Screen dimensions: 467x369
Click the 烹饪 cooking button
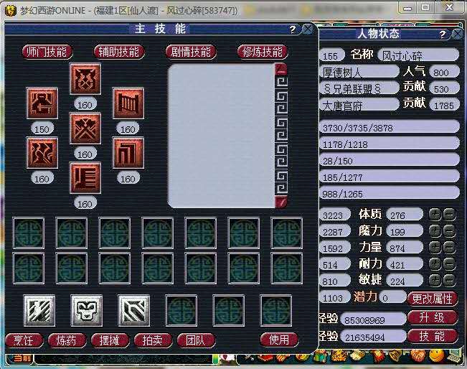point(24,340)
